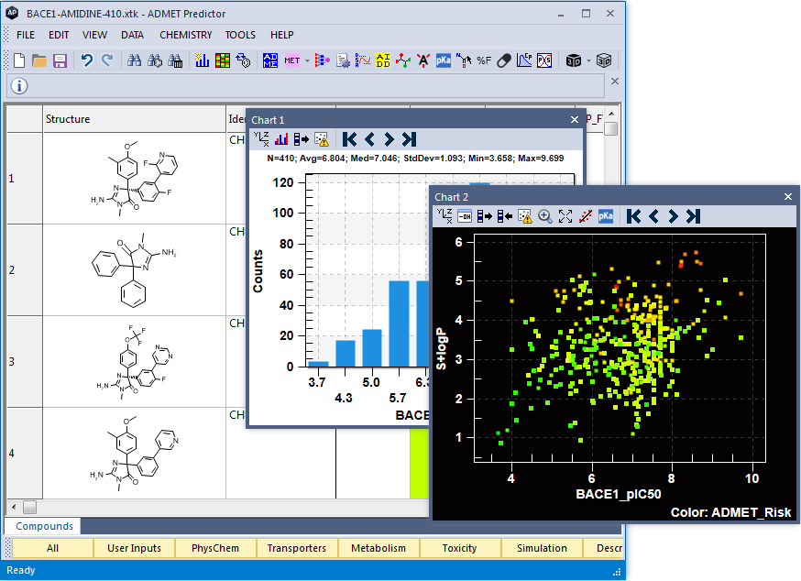The image size is (801, 581).
Task: Click the PXS icon in the main toolbar
Action: click(x=544, y=60)
